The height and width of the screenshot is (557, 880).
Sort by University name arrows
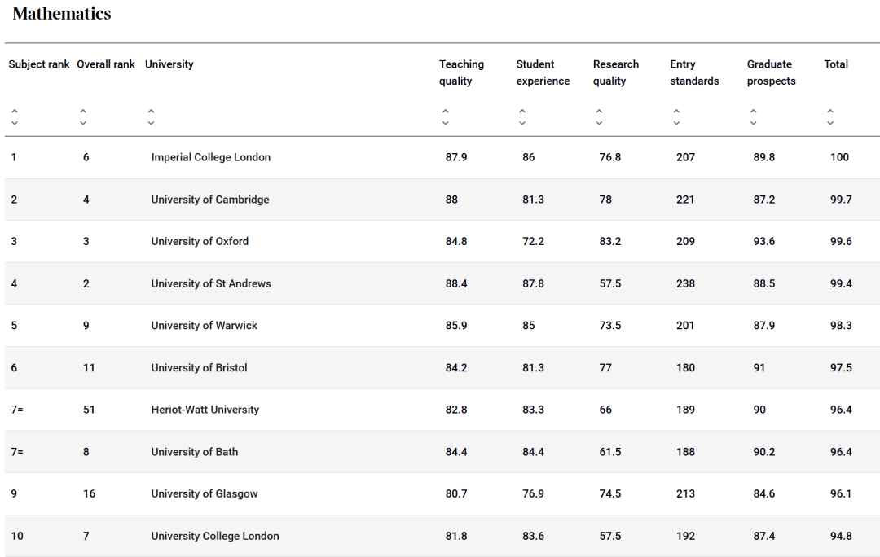click(151, 116)
